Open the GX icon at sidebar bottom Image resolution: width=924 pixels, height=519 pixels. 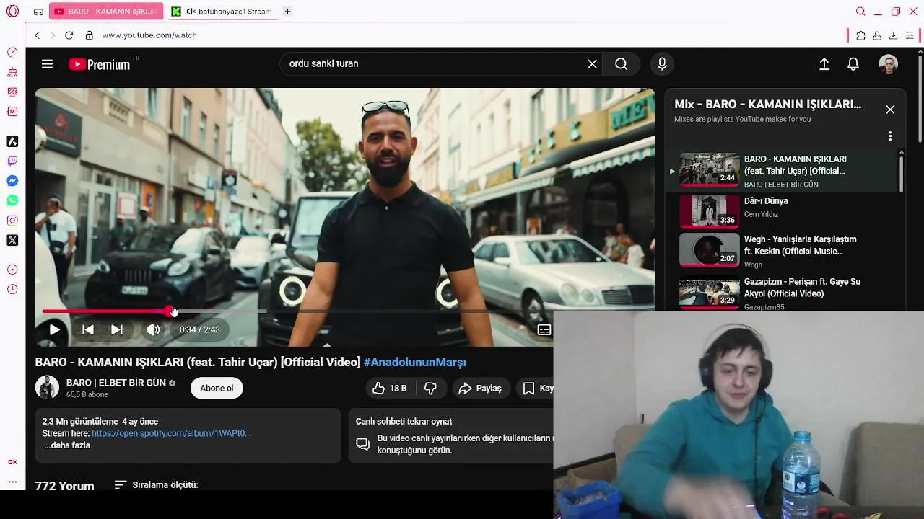[12, 462]
